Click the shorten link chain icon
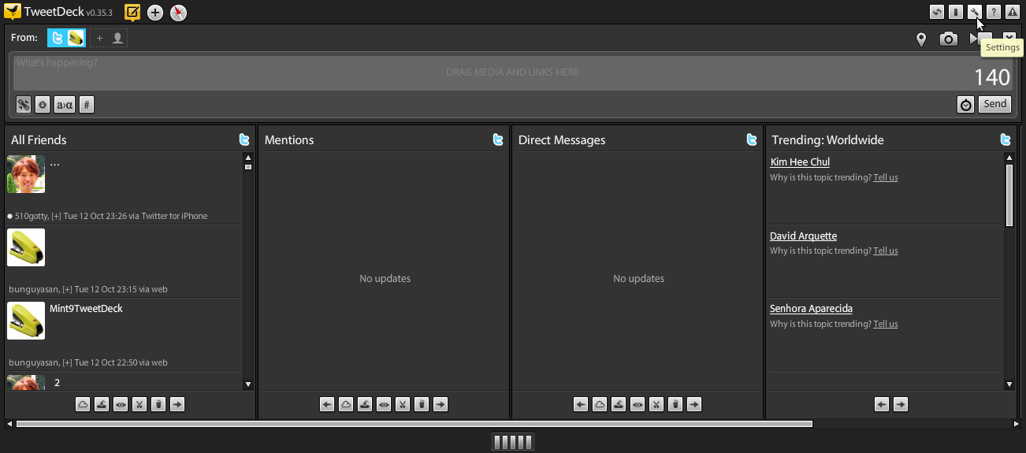The width and height of the screenshot is (1026, 453). click(x=24, y=104)
